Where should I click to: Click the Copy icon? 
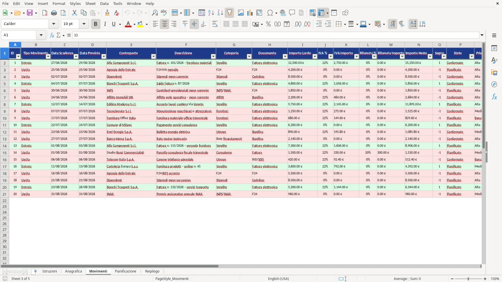pos(84,13)
